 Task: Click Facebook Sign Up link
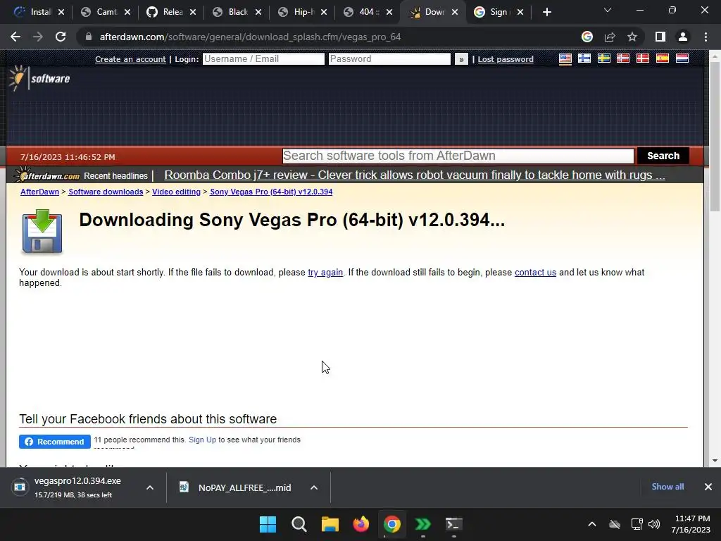tap(202, 440)
